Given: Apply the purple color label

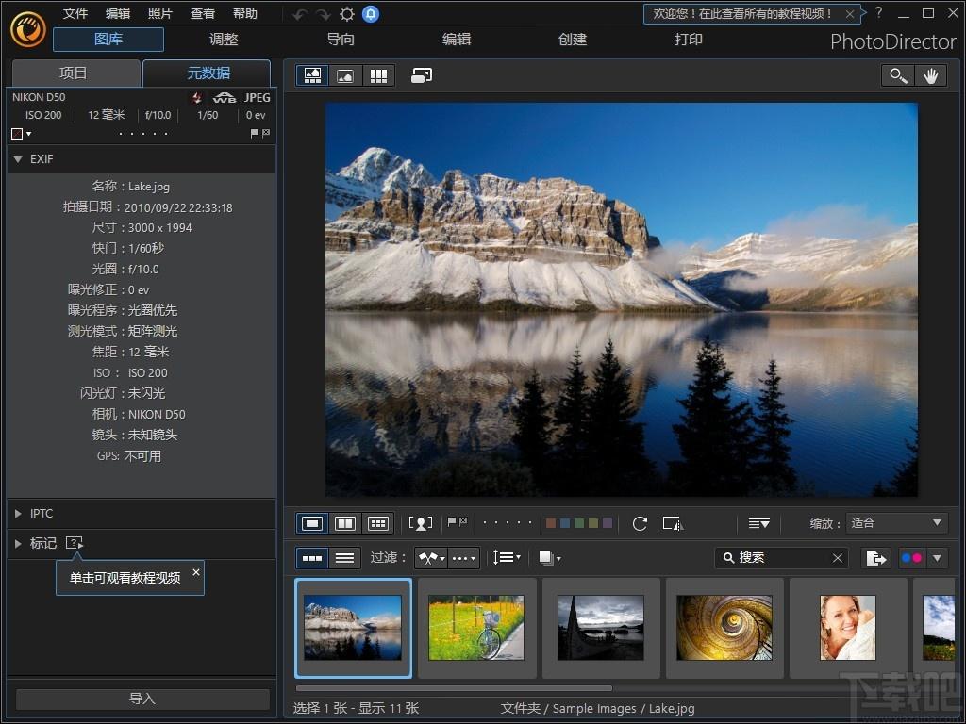Looking at the screenshot, I should 608,523.
